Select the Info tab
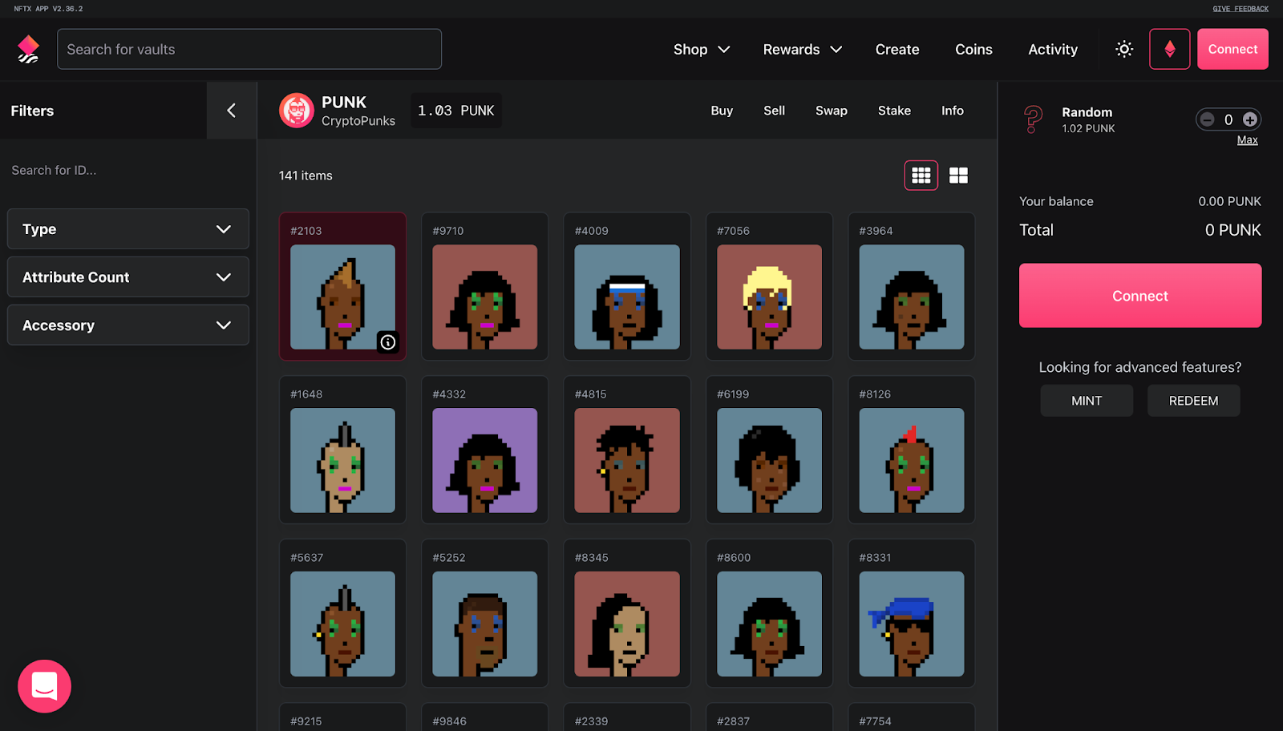Screen dimensions: 1283x731 pyautogui.click(x=953, y=111)
